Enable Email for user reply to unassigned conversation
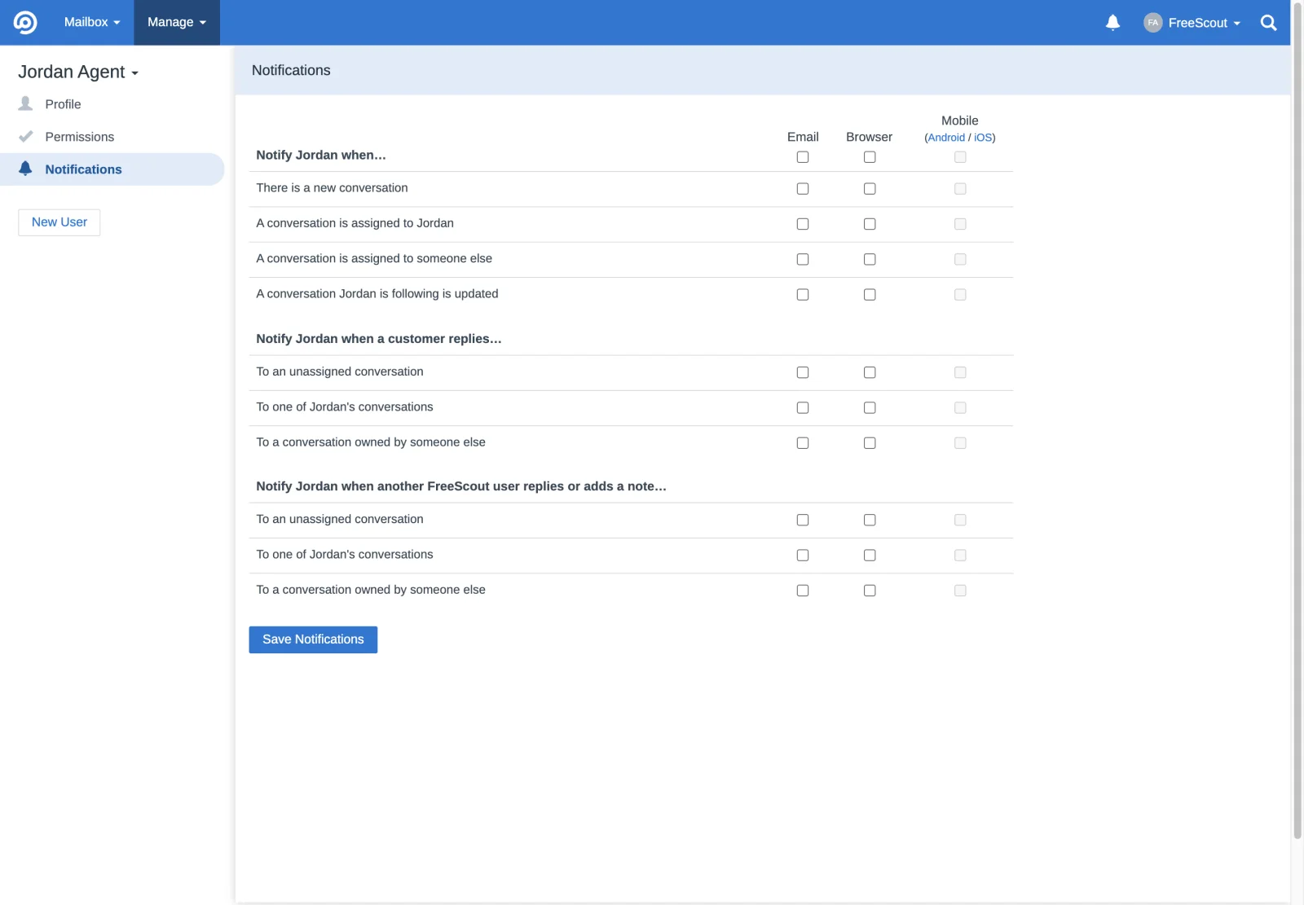1304x905 pixels. point(803,520)
